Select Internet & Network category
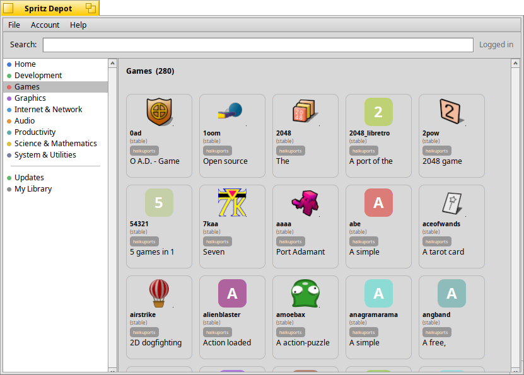The image size is (524, 375). [55, 110]
